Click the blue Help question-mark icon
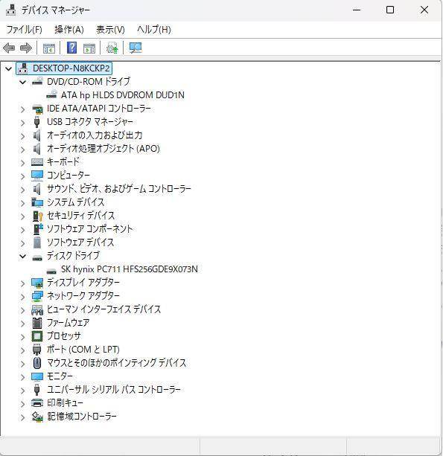443x456 pixels. pos(71,48)
